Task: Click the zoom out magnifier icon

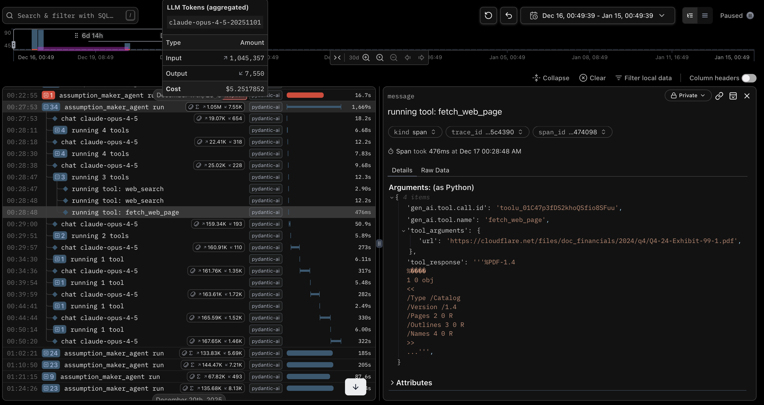Action: tap(393, 58)
